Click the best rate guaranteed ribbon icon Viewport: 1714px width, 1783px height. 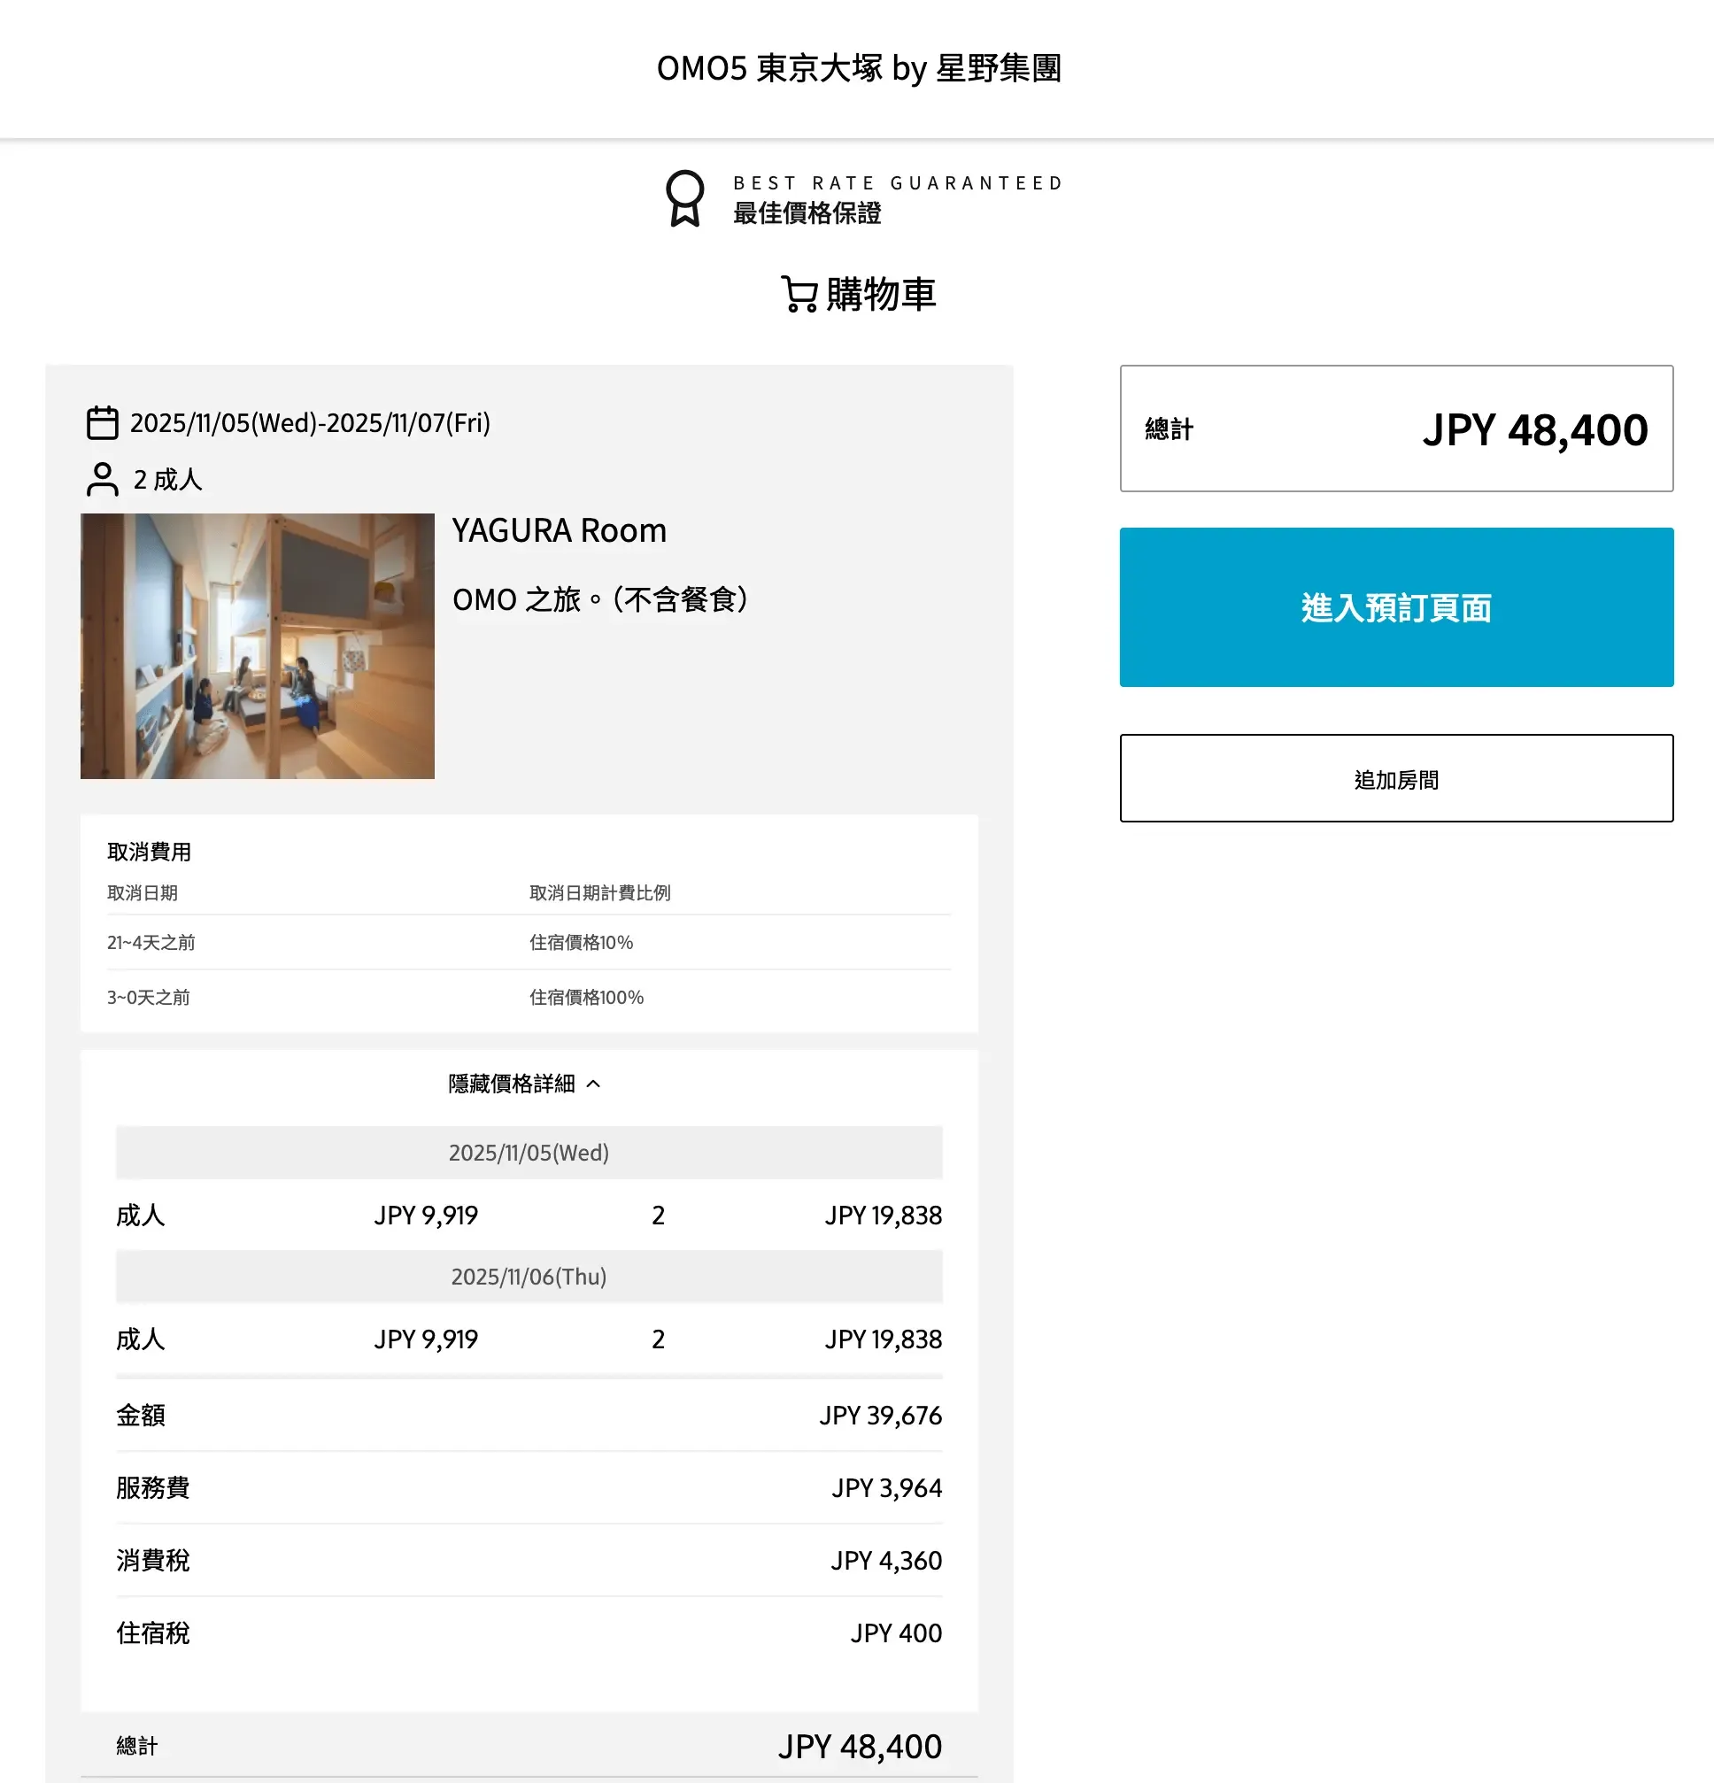(x=684, y=197)
